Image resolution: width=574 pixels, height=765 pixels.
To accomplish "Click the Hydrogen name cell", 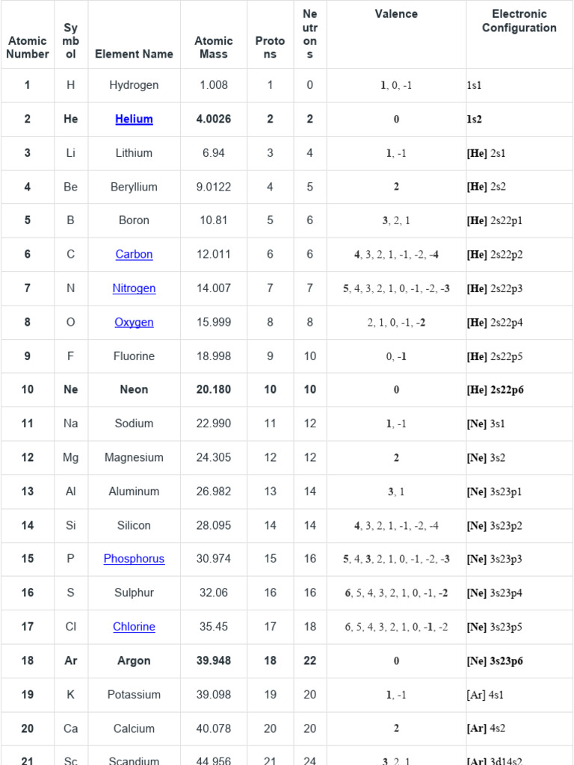I will pos(134,85).
